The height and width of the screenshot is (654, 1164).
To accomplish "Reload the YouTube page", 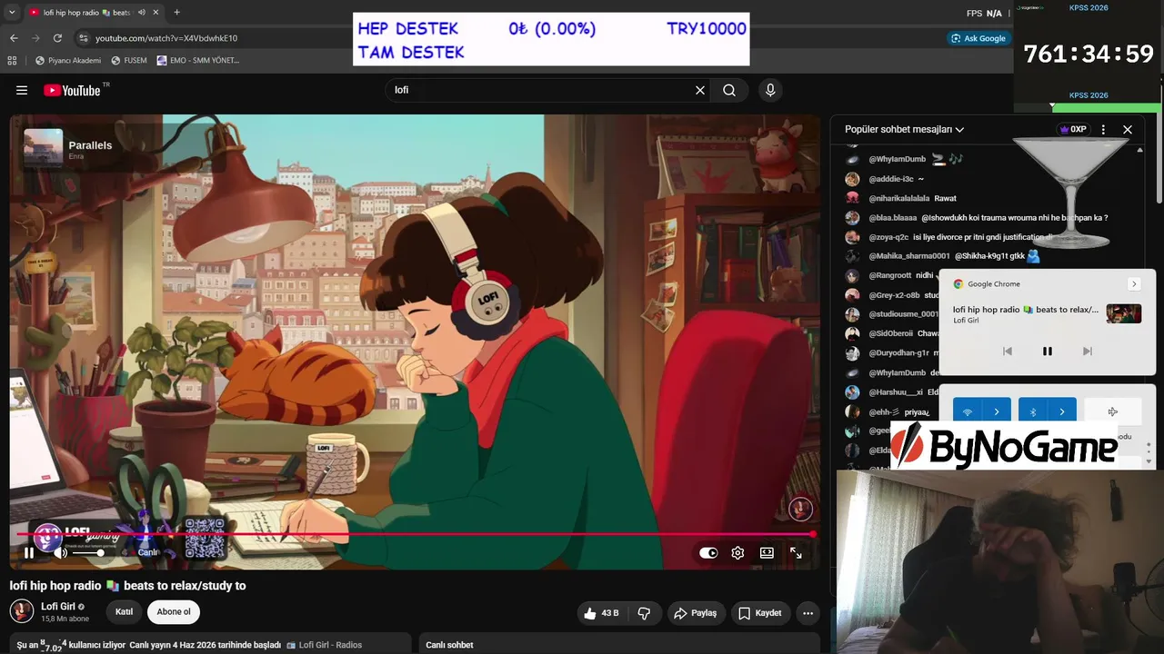I will pyautogui.click(x=57, y=38).
